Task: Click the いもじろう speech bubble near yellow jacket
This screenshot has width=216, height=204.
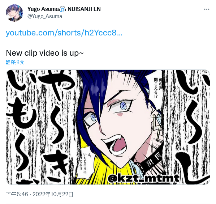Action: click(85, 163)
